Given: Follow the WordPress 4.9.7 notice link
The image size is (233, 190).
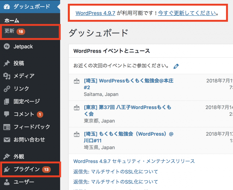Looking at the screenshot, I should [95, 13].
